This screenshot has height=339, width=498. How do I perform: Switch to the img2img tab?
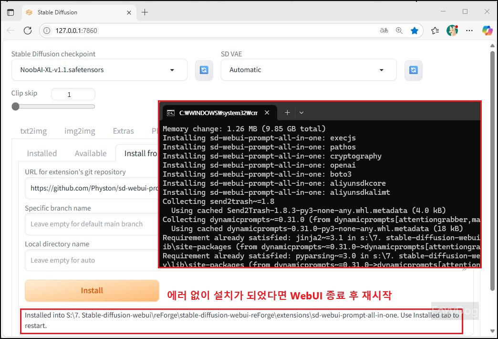point(80,131)
